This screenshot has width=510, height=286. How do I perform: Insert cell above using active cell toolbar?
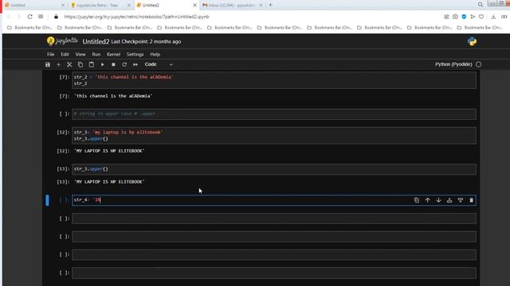coord(449,200)
